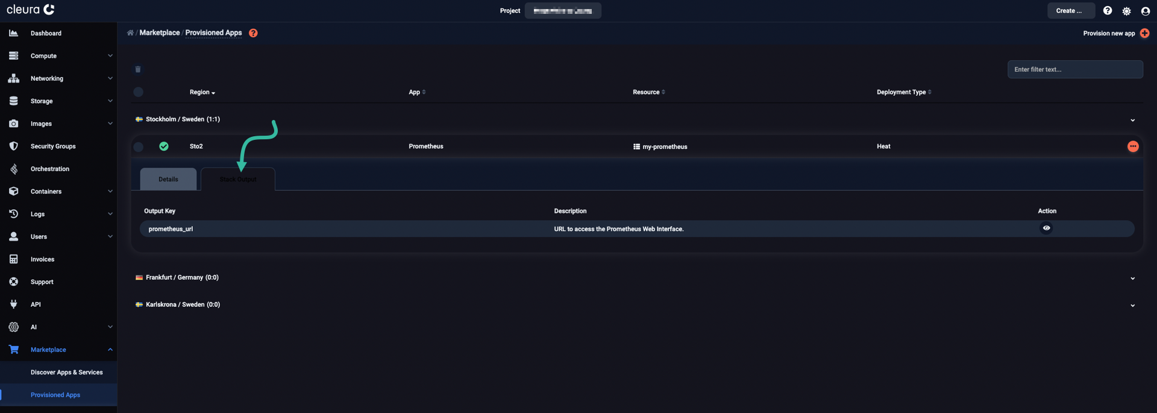This screenshot has width=1157, height=413.
Task: Click the Users person icon
Action: click(x=13, y=236)
